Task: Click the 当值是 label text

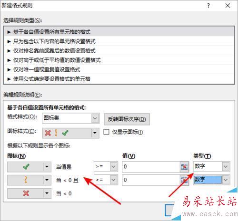Action: [x=64, y=167]
